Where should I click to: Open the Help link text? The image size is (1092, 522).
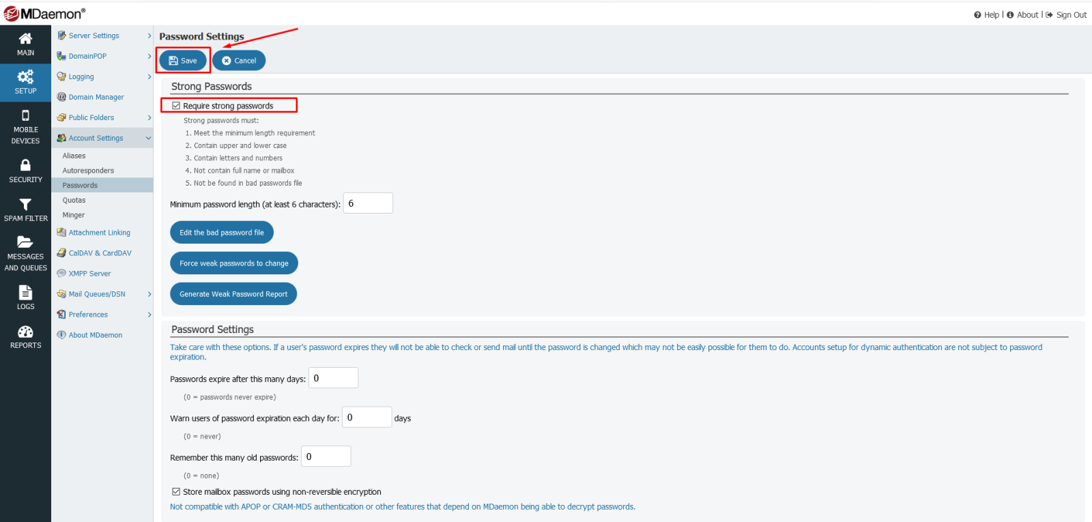pyautogui.click(x=992, y=15)
